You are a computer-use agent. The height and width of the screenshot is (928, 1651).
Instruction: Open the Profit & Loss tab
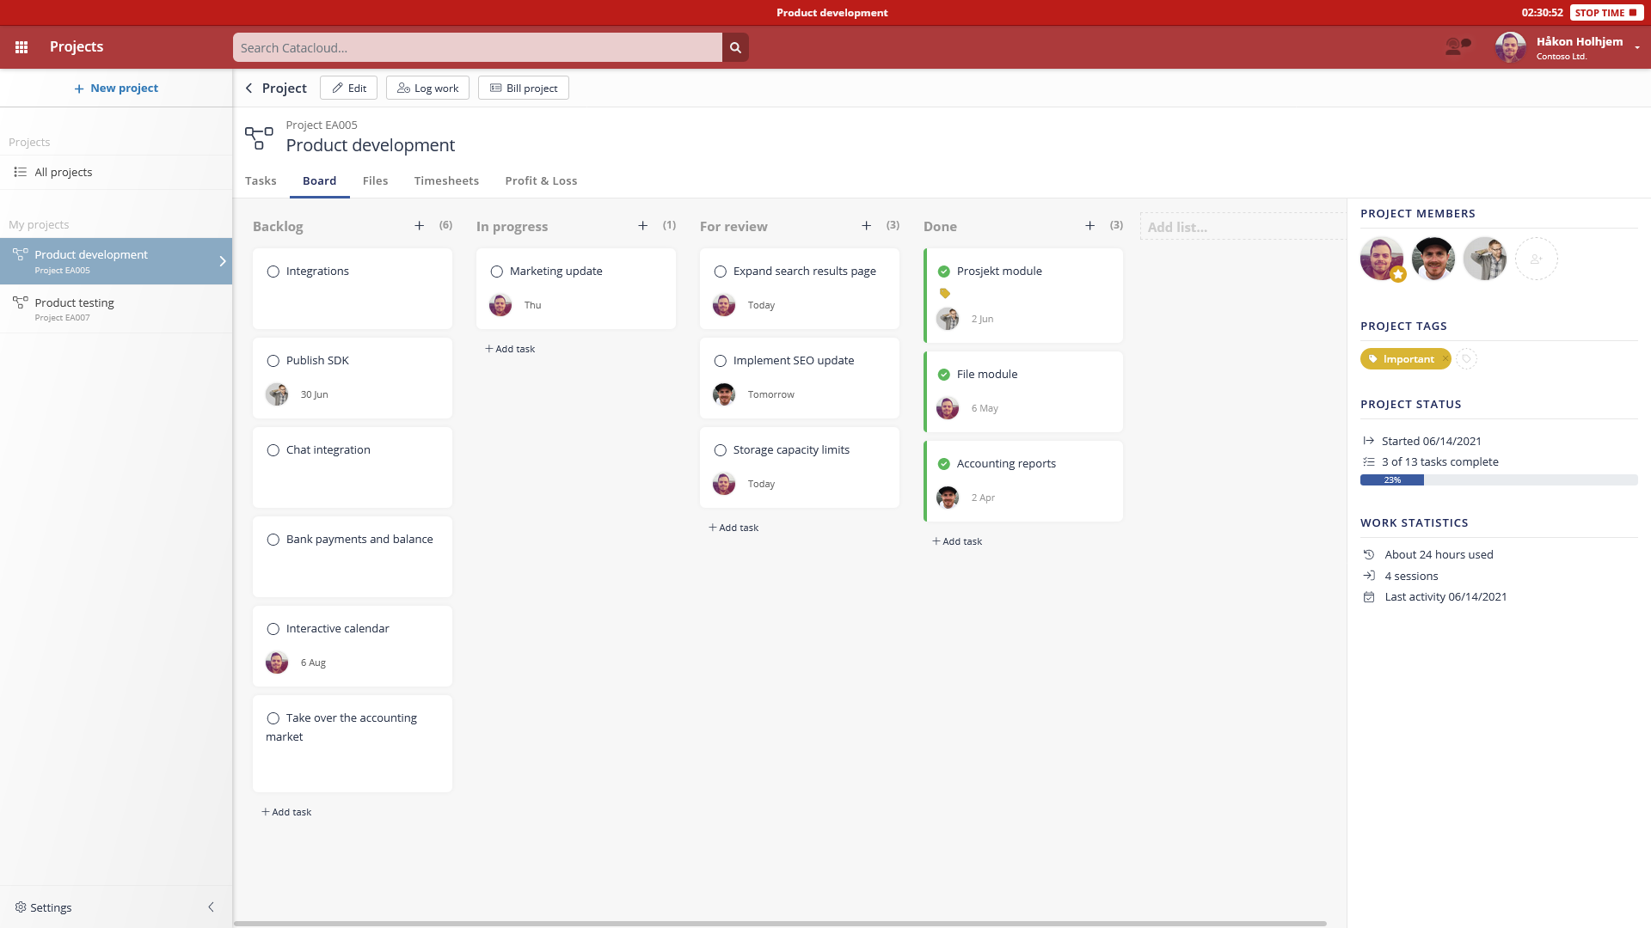[541, 181]
